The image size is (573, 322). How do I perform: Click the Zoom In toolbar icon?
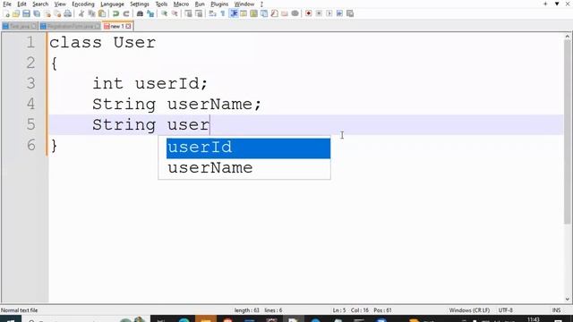pos(165,14)
